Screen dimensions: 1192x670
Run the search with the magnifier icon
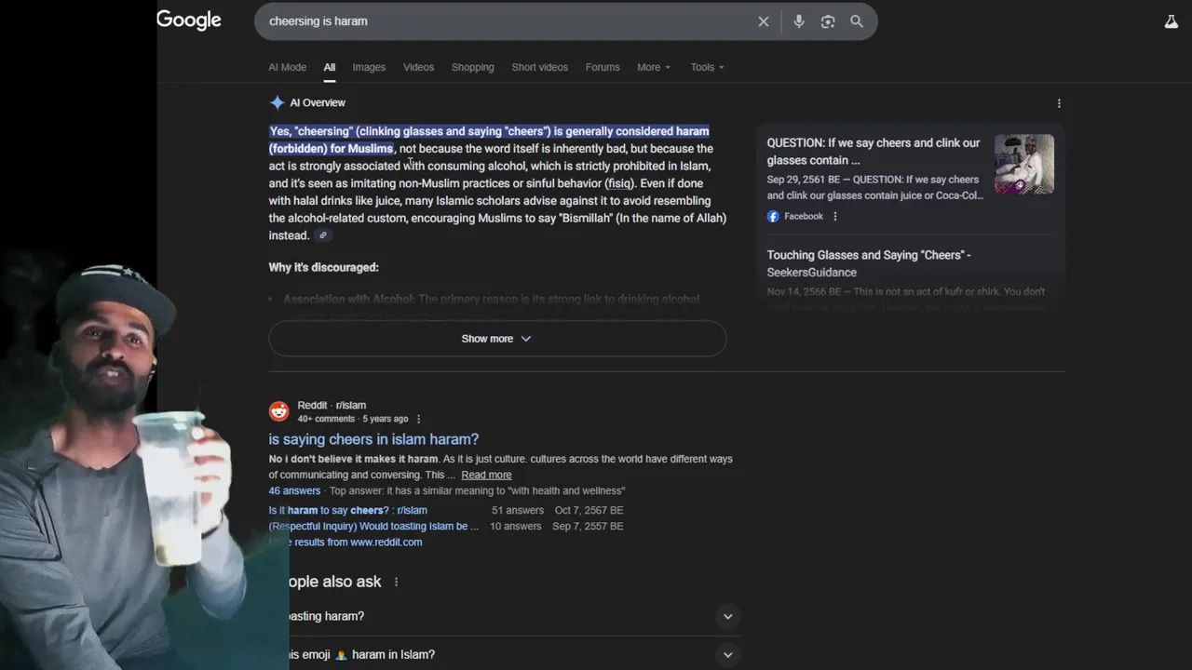857,21
